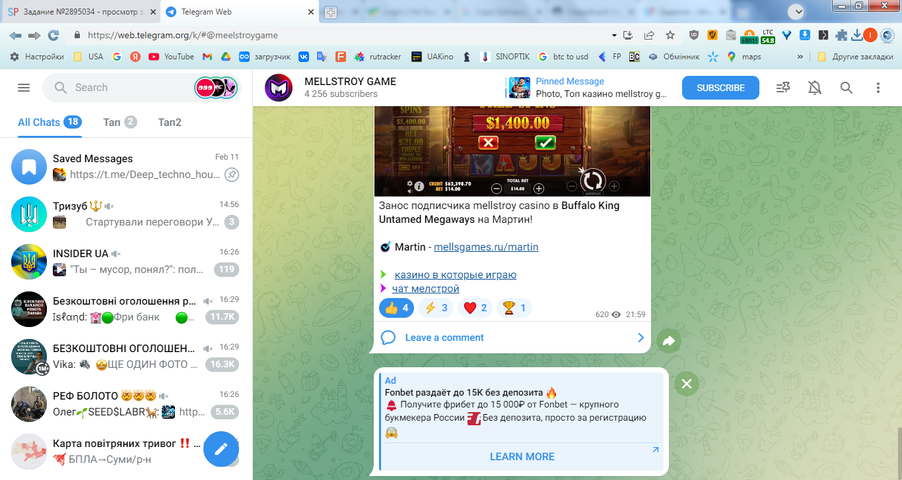Open MELLSTROY GAME channel avatar
Screen dimensions: 902x480
279,88
